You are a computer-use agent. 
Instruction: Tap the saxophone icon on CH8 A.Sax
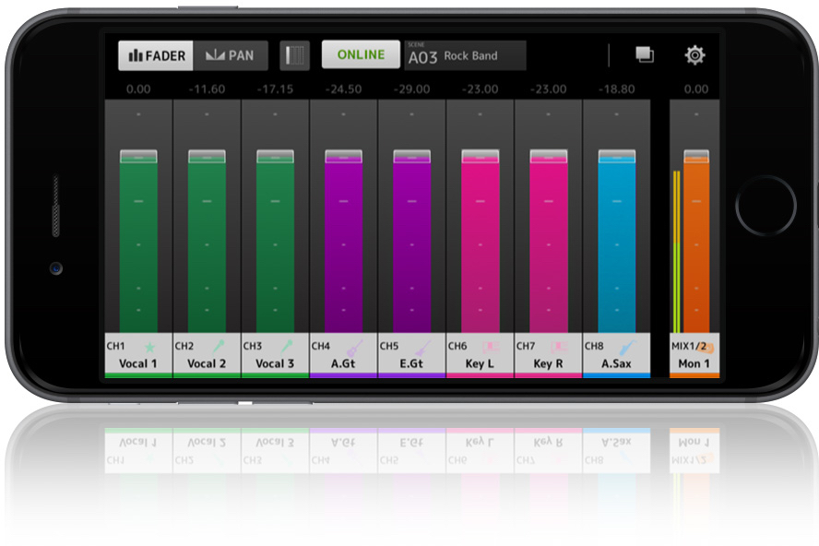coord(627,347)
